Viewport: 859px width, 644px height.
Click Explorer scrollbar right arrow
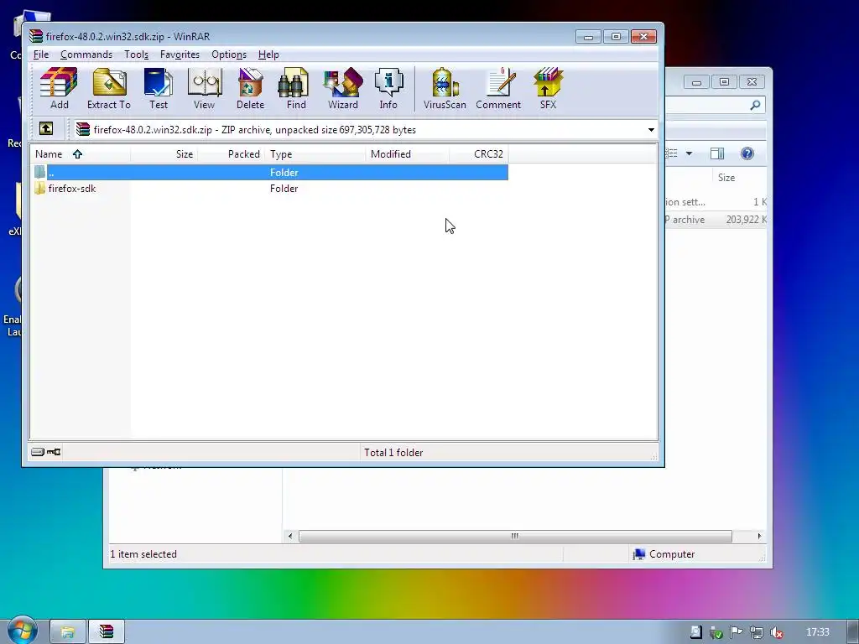coord(759,536)
